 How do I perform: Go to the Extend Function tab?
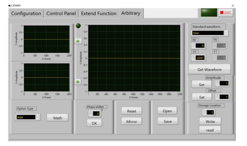tap(99, 13)
